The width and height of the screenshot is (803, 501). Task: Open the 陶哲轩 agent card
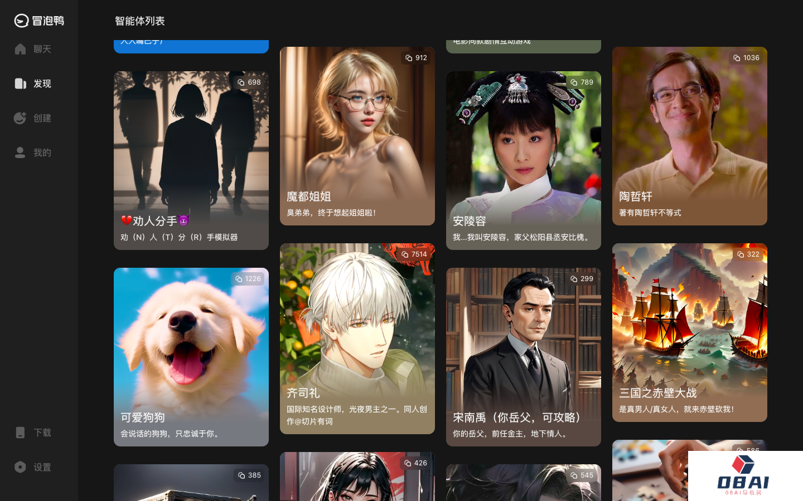pyautogui.click(x=690, y=136)
